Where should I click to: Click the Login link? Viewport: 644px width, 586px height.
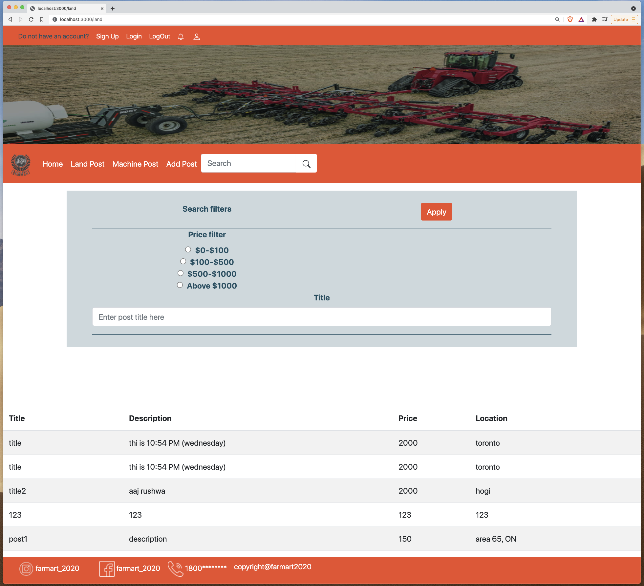tap(134, 36)
